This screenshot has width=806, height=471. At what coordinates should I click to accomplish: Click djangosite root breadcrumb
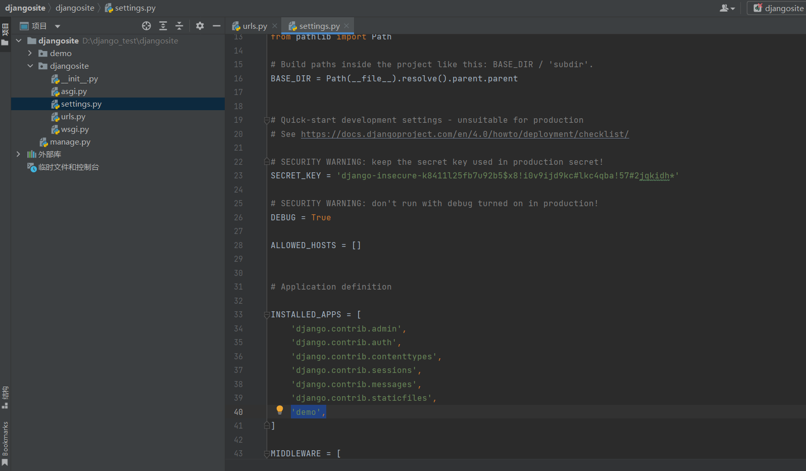(25, 8)
